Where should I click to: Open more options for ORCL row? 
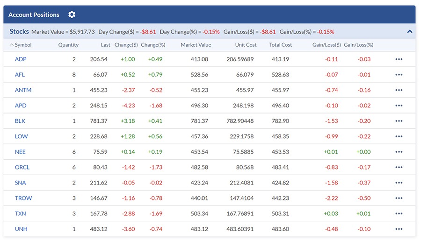pos(399,167)
